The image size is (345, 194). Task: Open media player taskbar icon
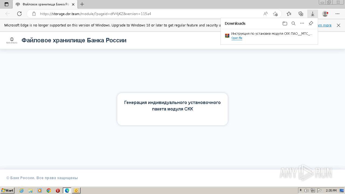pos(40,190)
